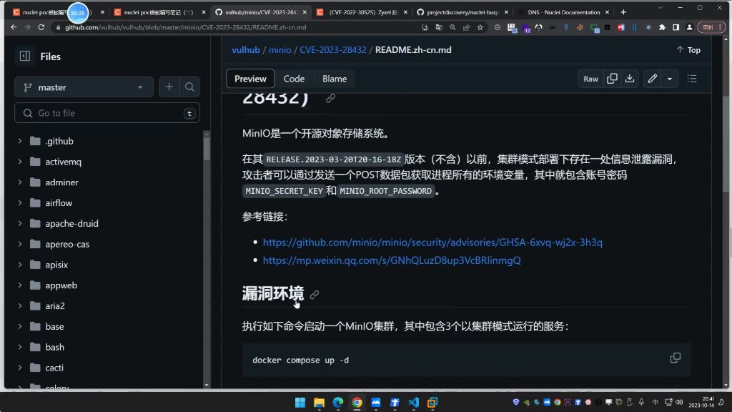
Task: Copy anchor link next to 漏洞环境 heading
Action: pyautogui.click(x=315, y=294)
